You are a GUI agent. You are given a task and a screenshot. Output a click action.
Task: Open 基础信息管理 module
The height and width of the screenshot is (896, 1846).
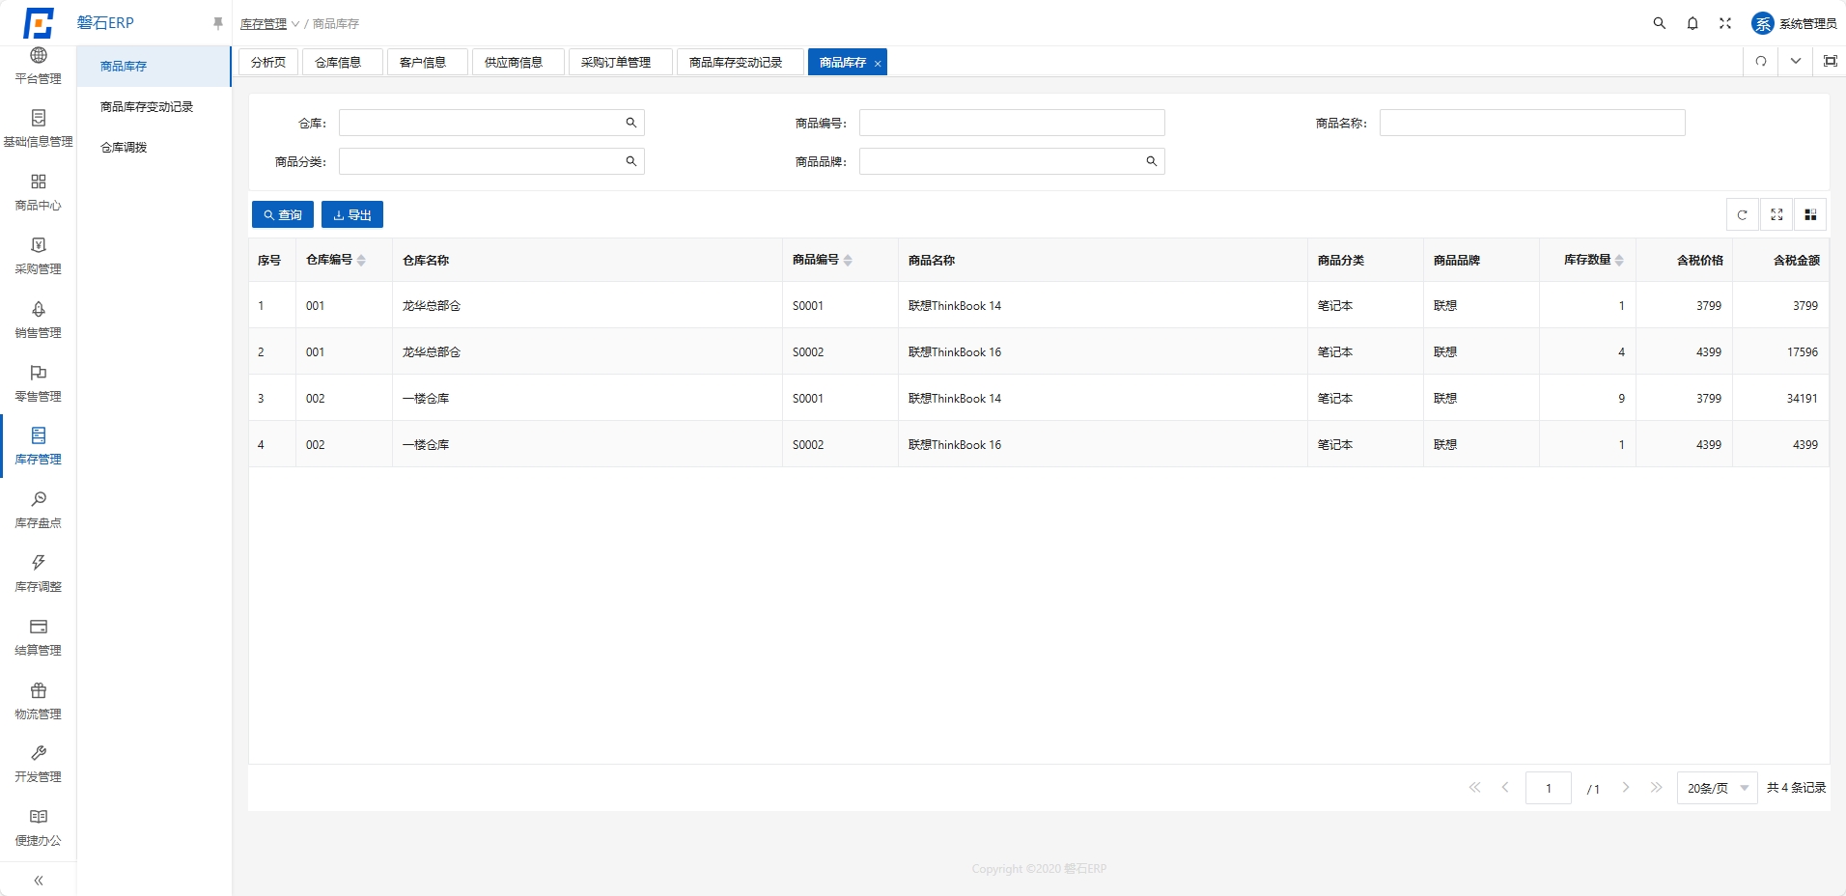tap(39, 129)
